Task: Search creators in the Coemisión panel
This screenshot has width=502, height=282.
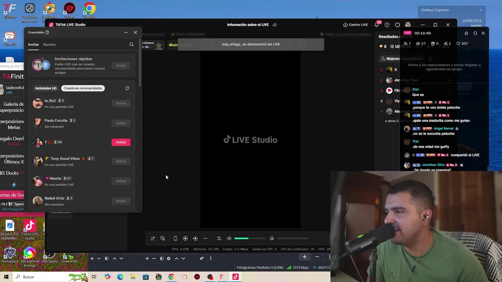Action: click(131, 45)
